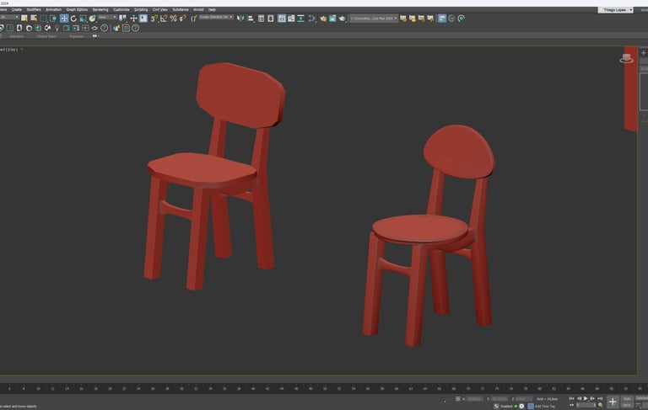The image size is (648, 410).
Task: Open the Rendering menu
Action: coord(100,9)
